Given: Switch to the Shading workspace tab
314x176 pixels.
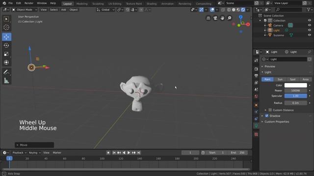Looking at the screenshot, I should click(152, 3).
